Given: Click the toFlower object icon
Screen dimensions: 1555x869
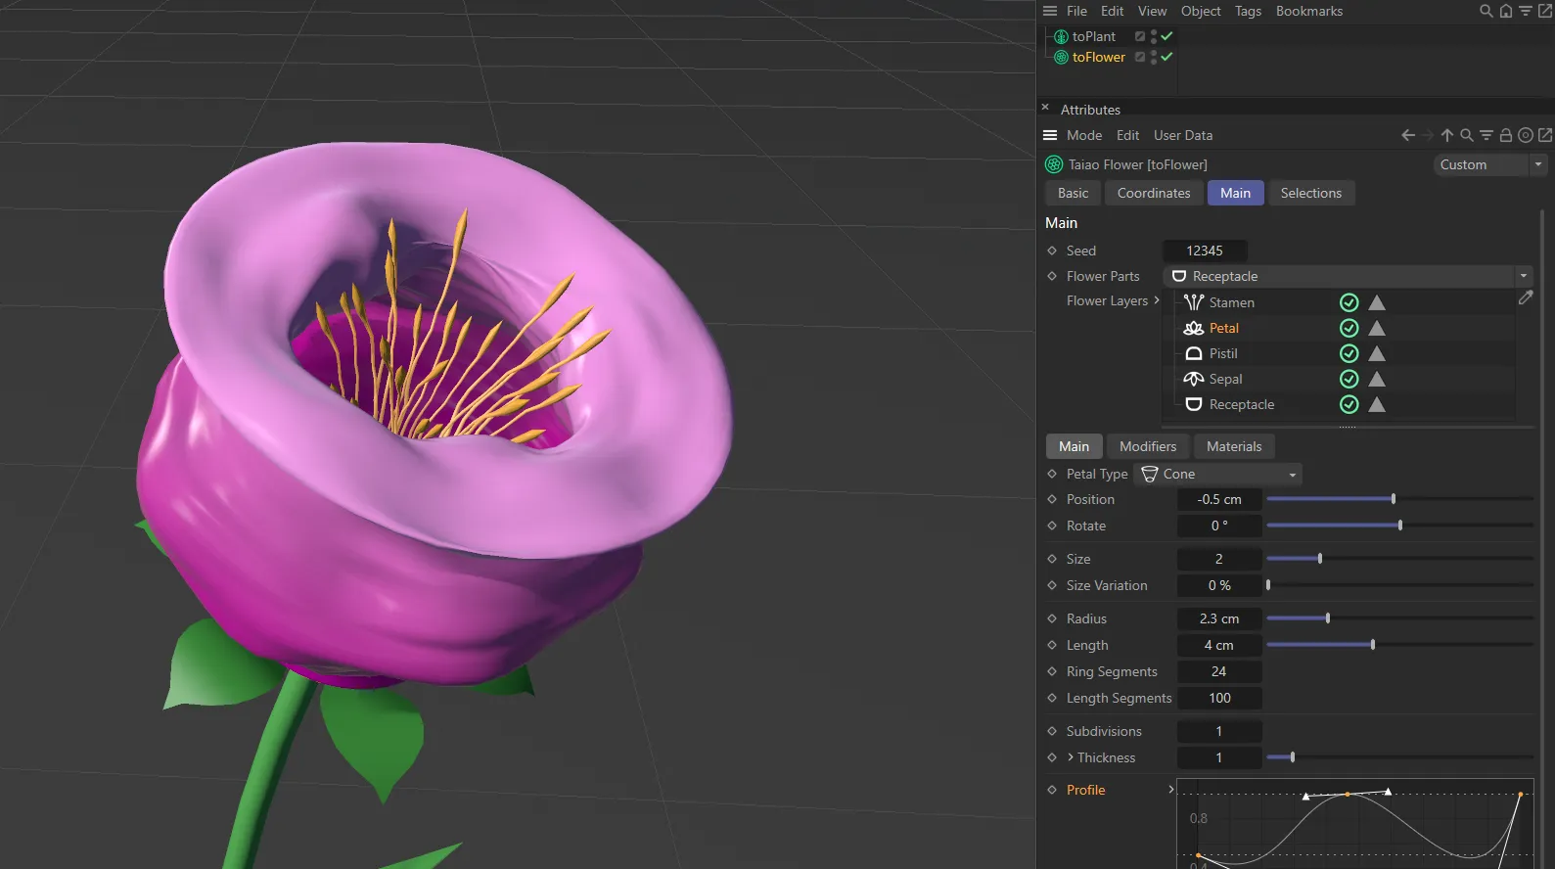Looking at the screenshot, I should [x=1061, y=57].
